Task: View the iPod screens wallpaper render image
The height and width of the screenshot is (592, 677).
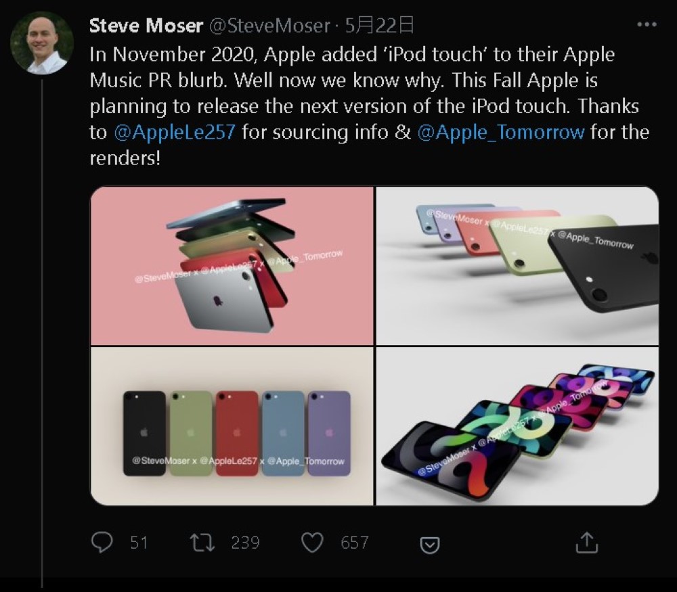Action: pyautogui.click(x=517, y=426)
